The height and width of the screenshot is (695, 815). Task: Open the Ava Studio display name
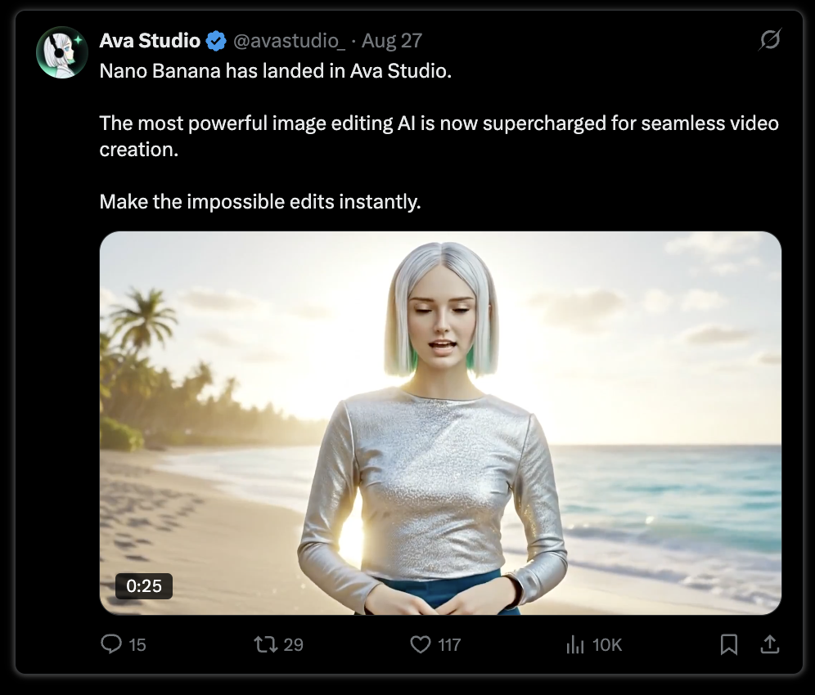pos(150,41)
